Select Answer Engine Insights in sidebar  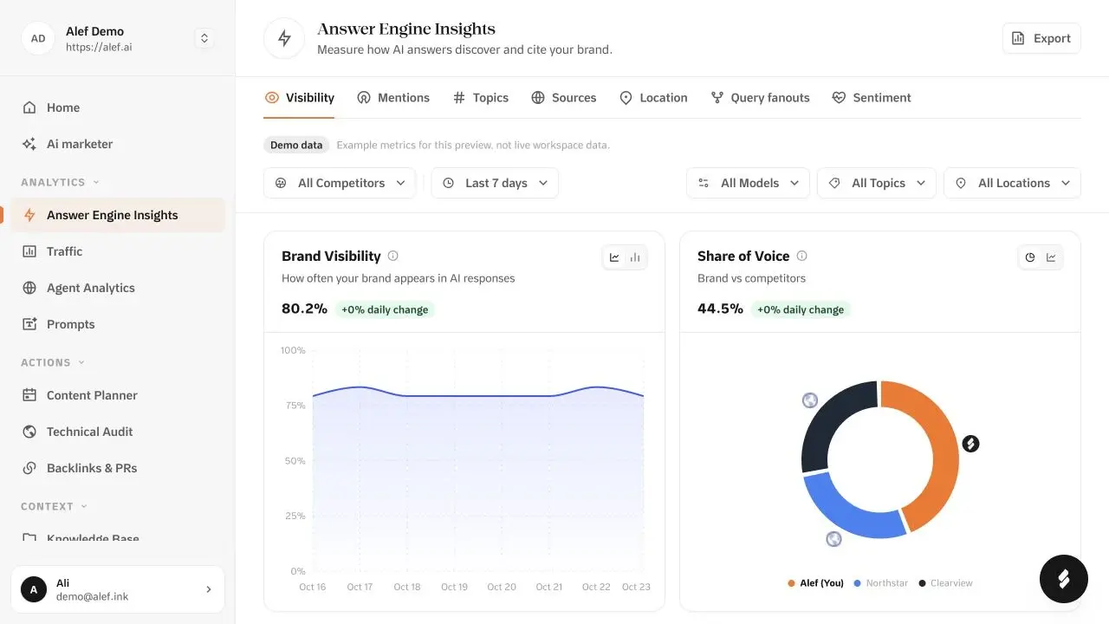117,215
